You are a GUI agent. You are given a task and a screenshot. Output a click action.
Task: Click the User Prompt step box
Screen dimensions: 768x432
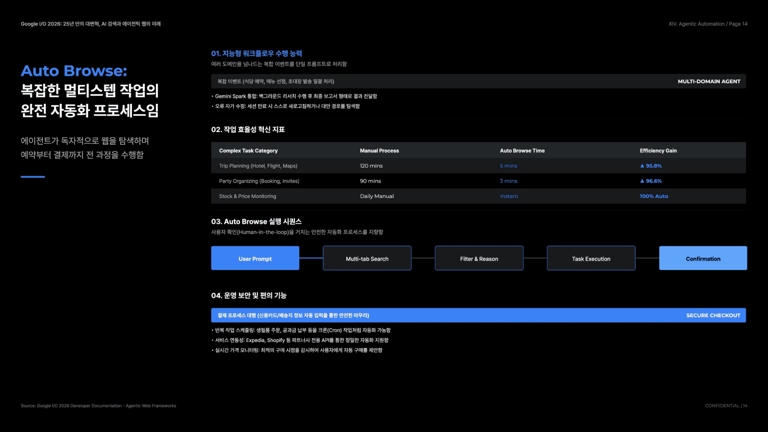(x=255, y=258)
